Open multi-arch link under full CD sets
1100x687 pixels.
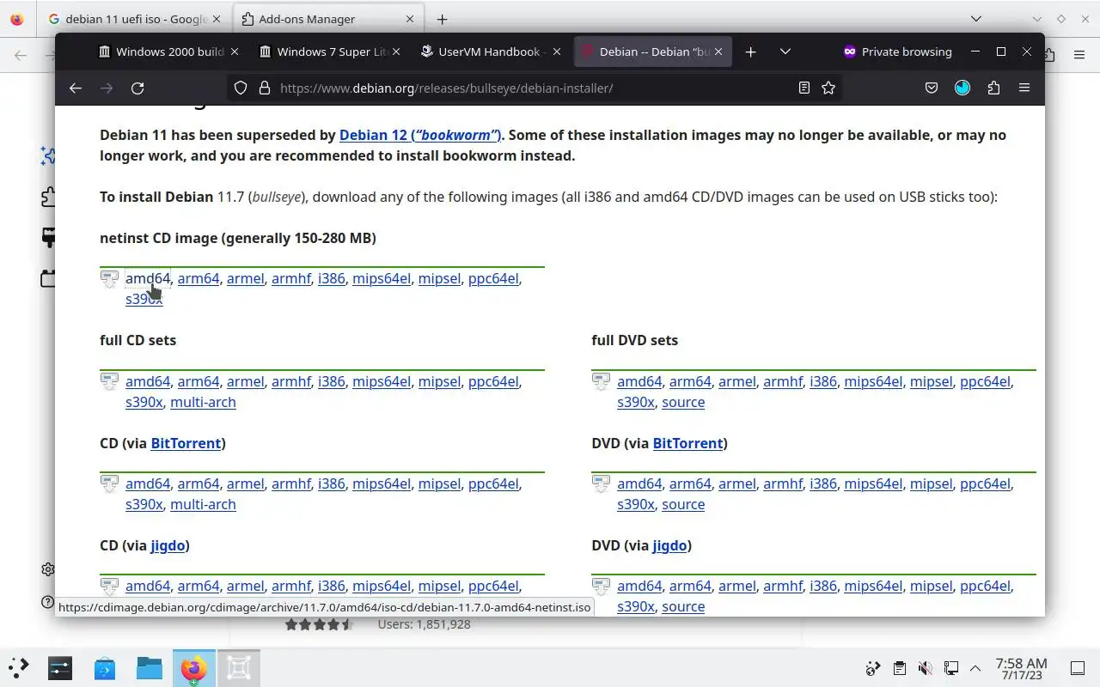(x=203, y=402)
